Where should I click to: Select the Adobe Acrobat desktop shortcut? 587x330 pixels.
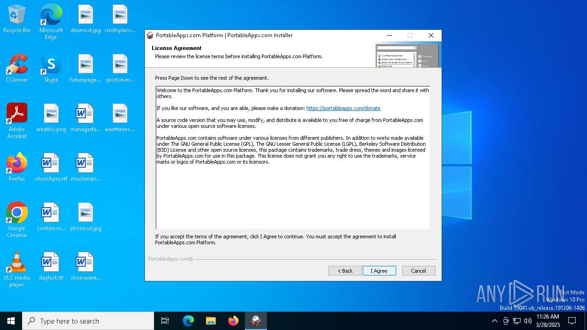(x=17, y=121)
